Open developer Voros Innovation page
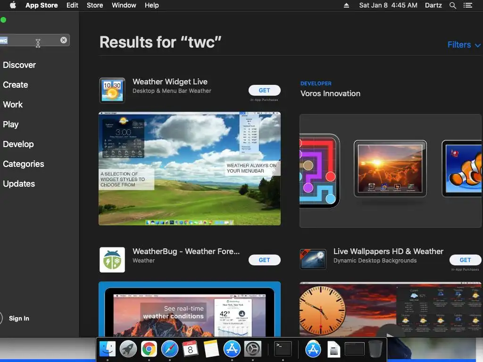This screenshot has width=483, height=362. point(330,94)
